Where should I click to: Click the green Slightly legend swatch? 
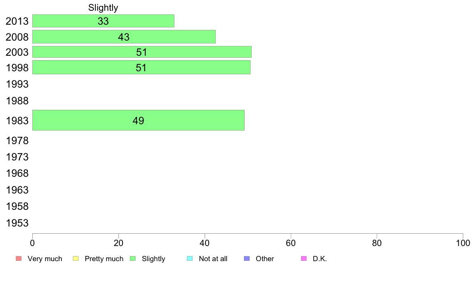point(133,259)
